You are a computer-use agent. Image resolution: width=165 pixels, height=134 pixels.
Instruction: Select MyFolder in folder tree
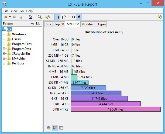[x=19, y=59]
